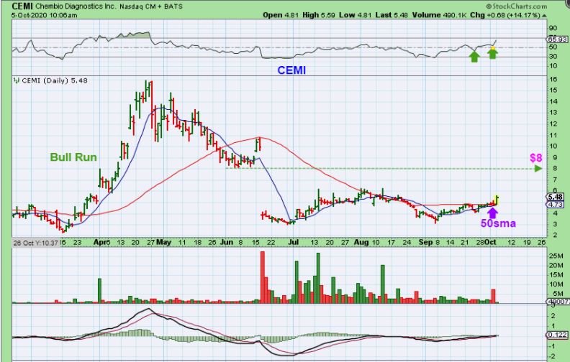570x362 pixels.
Task: Click the High 5.59 quote value
Action: (318, 15)
